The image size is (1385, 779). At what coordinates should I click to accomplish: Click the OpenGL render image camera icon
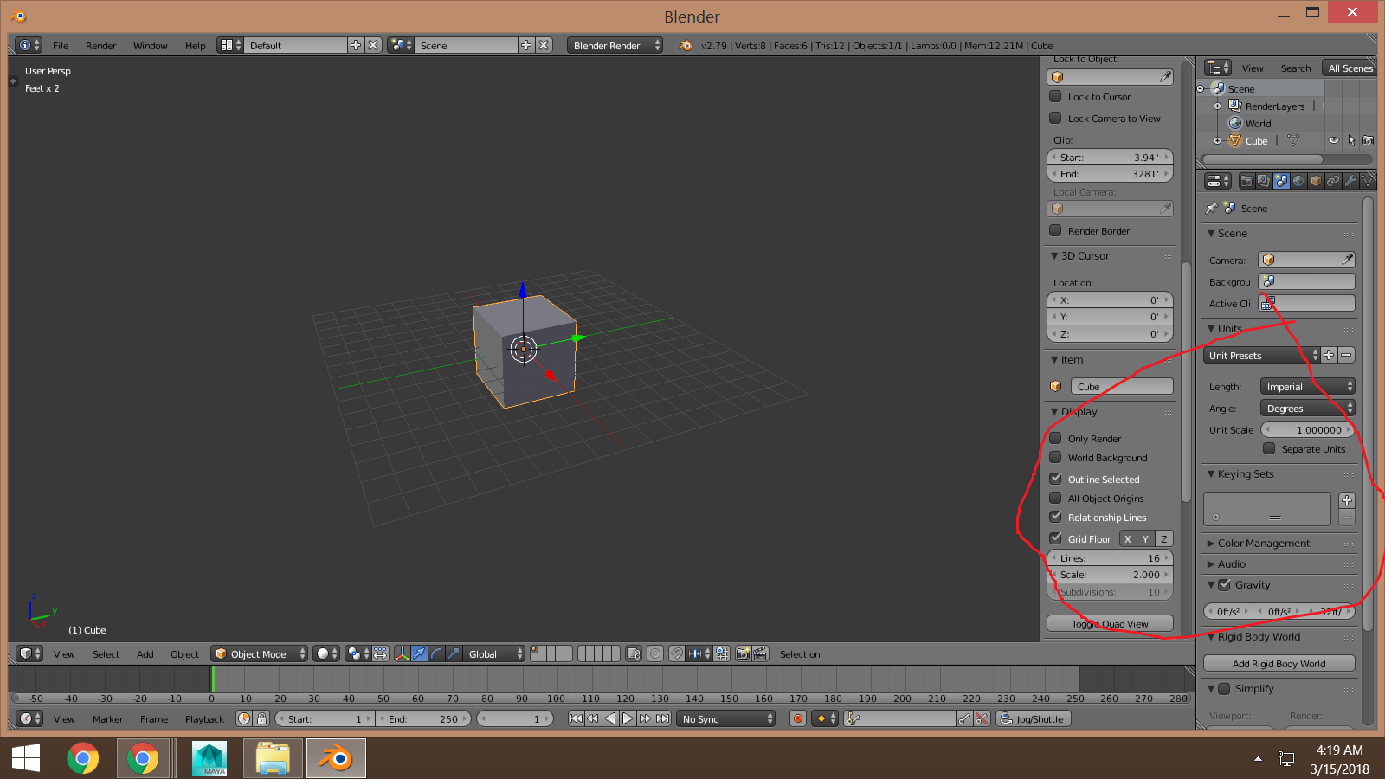(743, 653)
